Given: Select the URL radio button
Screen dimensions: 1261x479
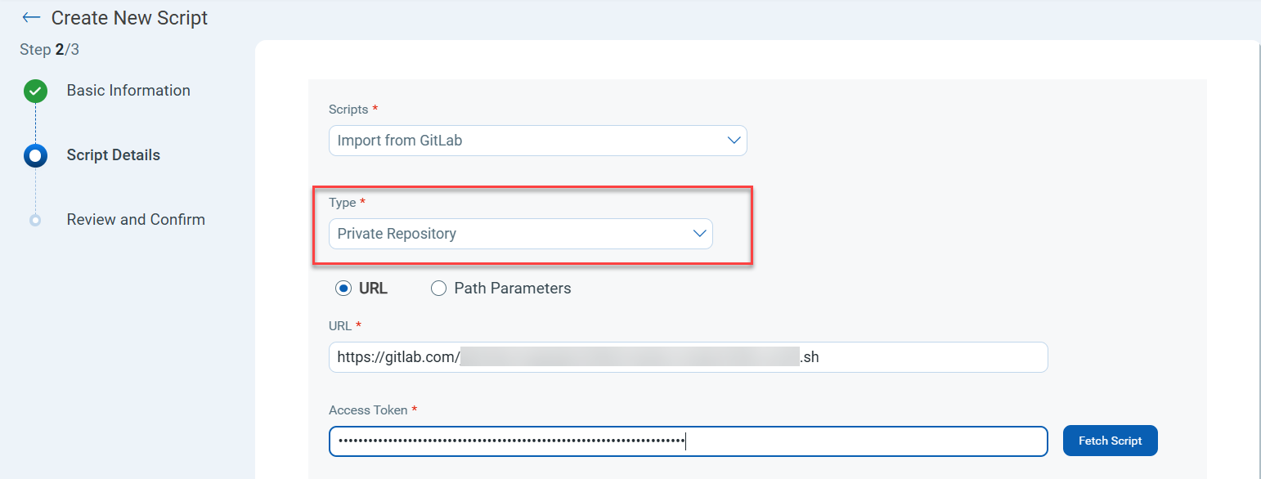Looking at the screenshot, I should pos(343,288).
